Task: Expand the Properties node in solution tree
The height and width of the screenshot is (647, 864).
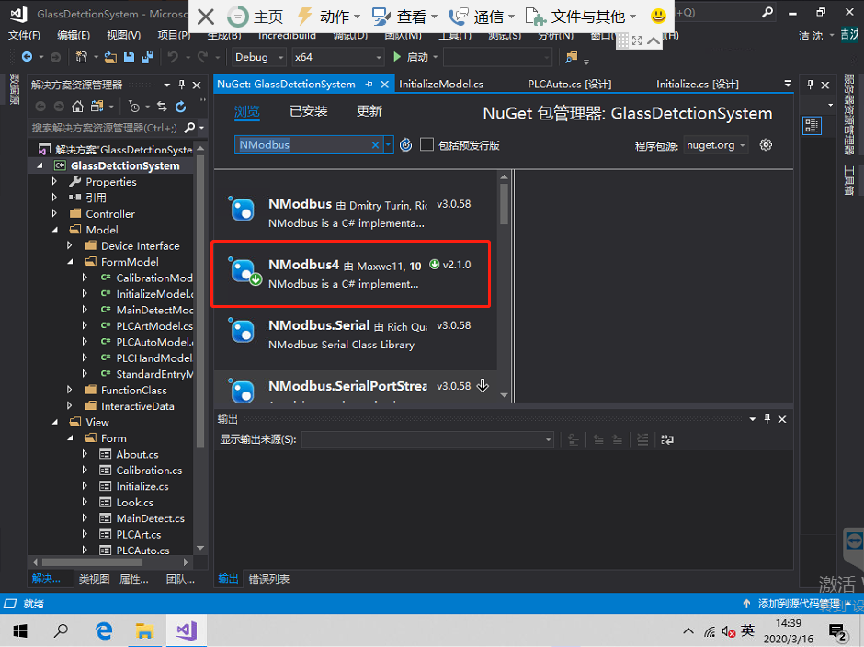Action: [x=54, y=181]
